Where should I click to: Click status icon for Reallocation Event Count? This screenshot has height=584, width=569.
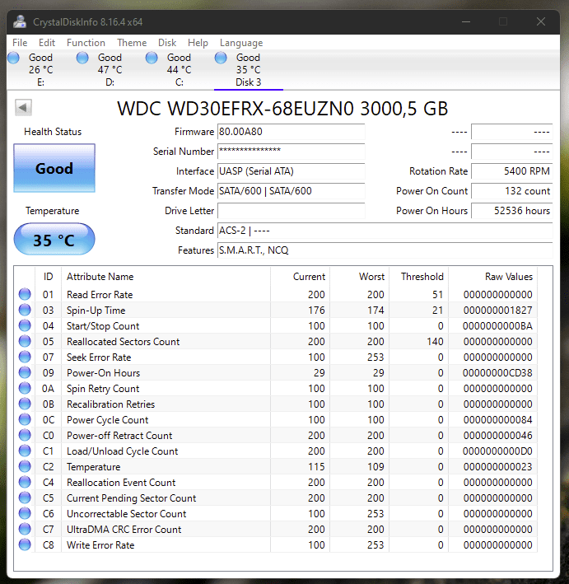point(25,482)
